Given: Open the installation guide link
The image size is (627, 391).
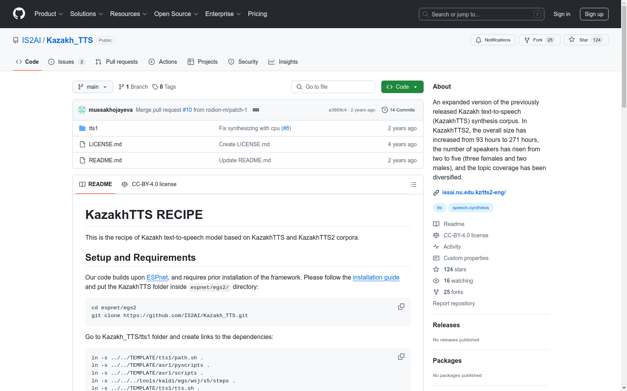Looking at the screenshot, I should (376, 277).
